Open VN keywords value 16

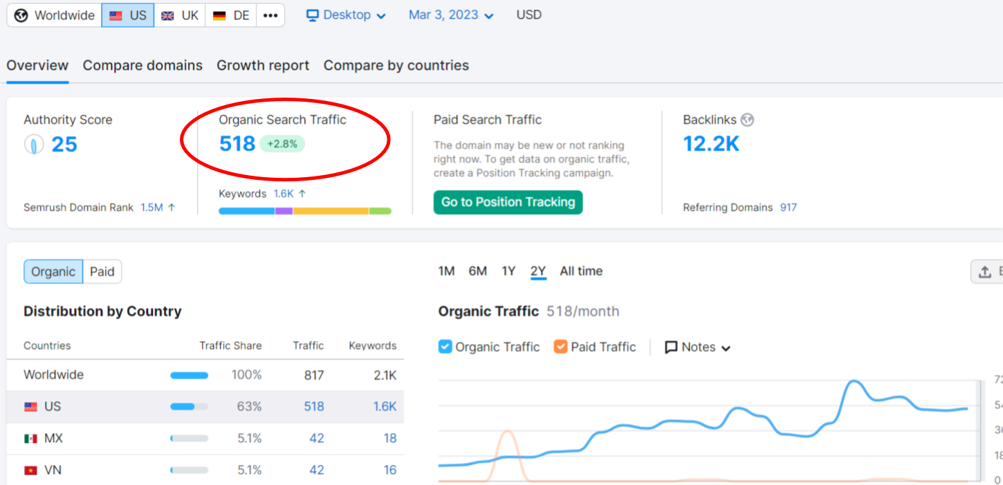point(390,470)
